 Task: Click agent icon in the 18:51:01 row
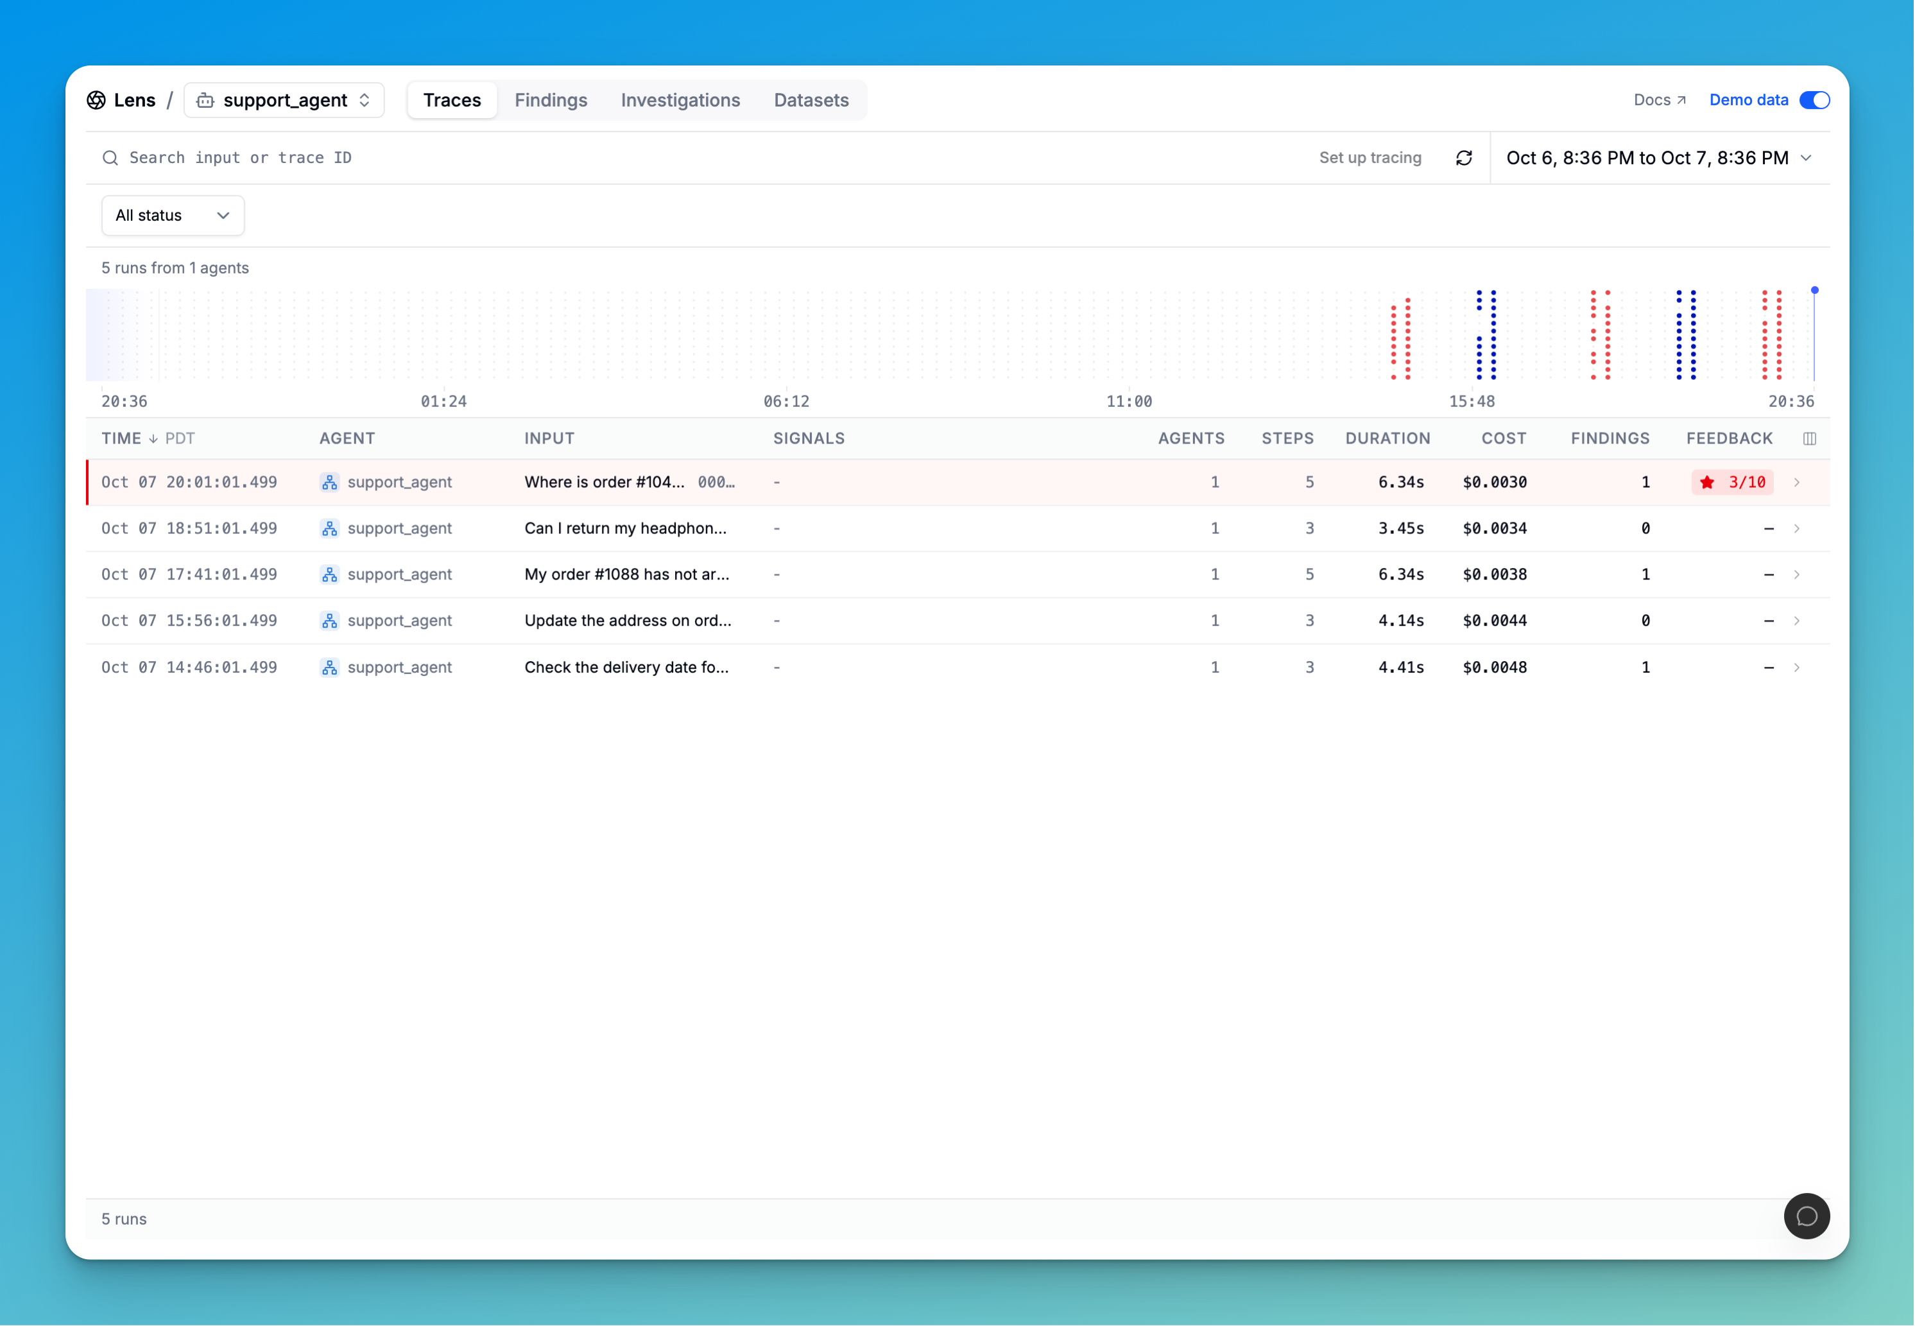(x=330, y=528)
